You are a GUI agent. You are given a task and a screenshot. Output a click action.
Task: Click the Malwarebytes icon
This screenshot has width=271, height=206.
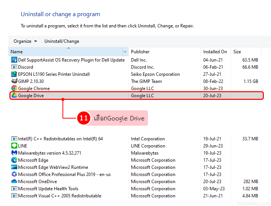14,153
